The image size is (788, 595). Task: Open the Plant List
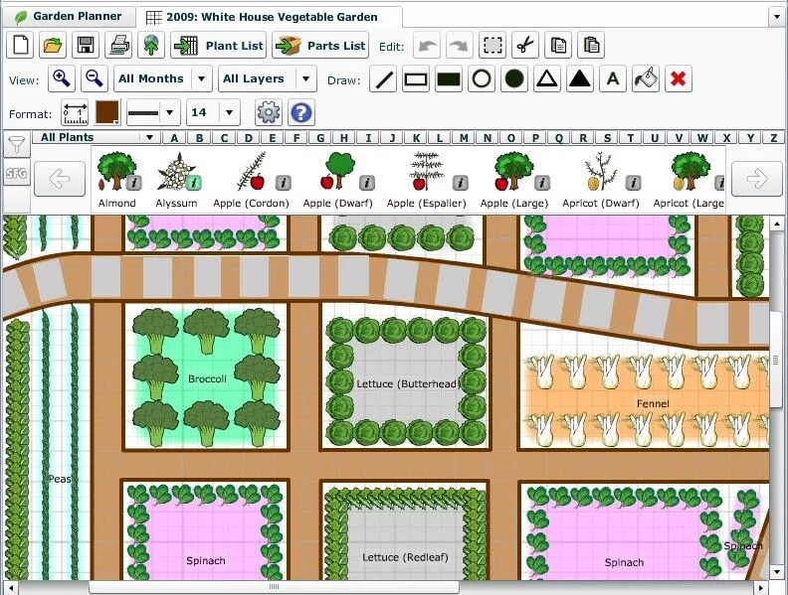pyautogui.click(x=219, y=46)
